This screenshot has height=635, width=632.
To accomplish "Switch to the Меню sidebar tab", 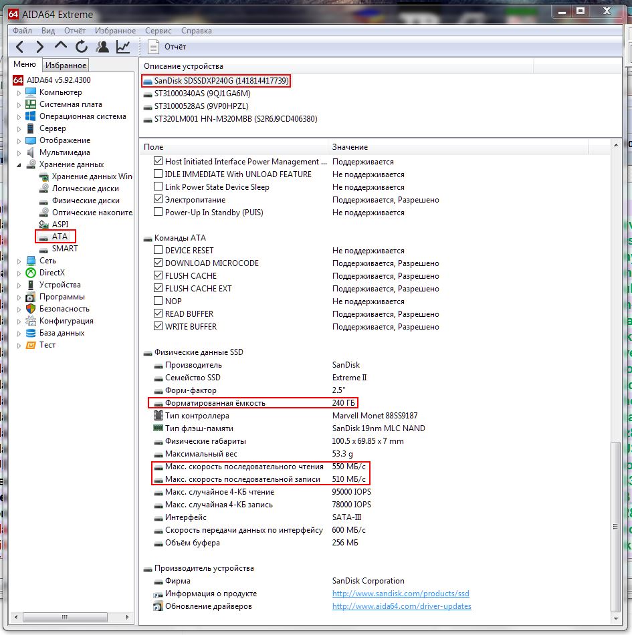I will (25, 64).
